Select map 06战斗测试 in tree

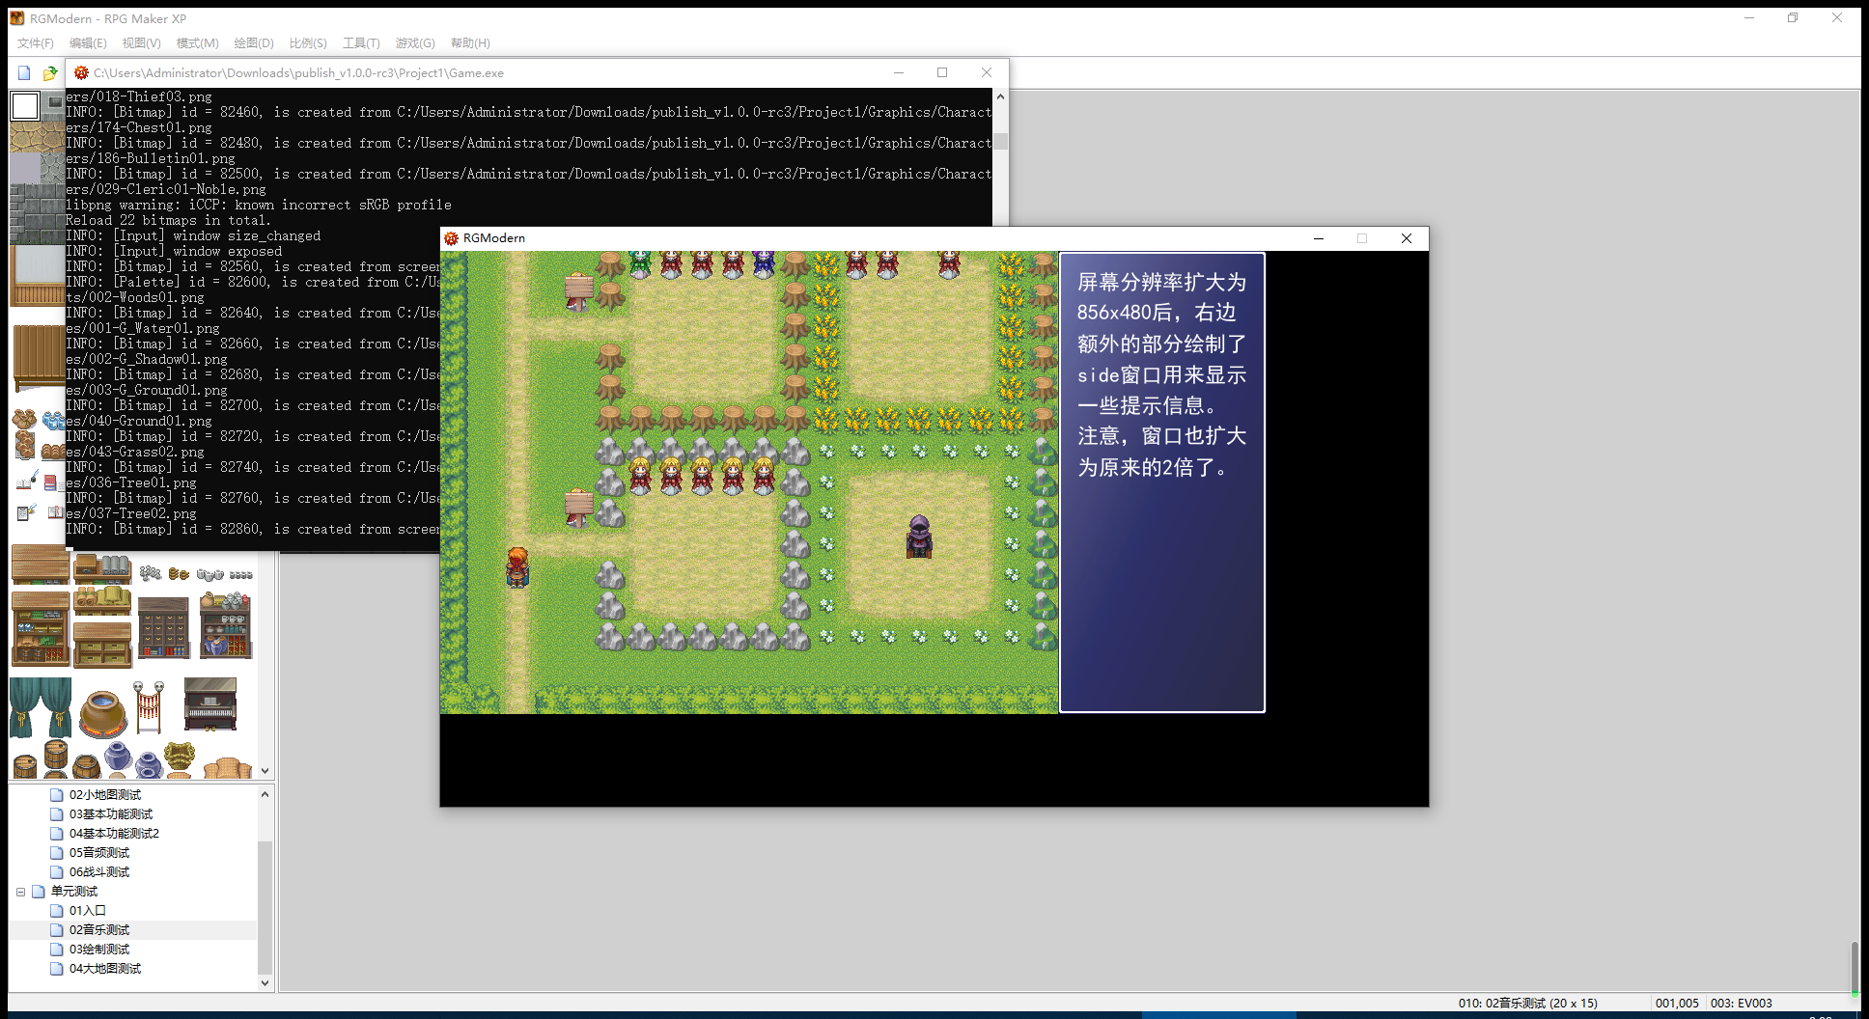[x=99, y=872]
